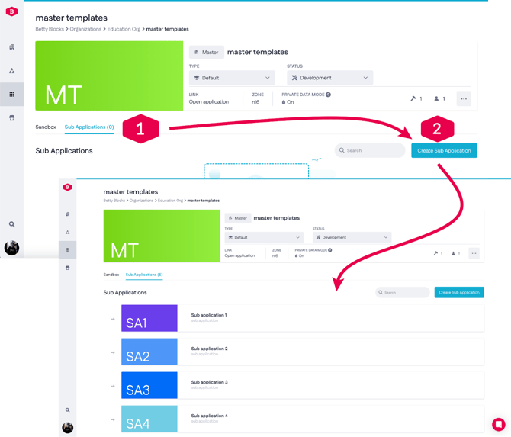This screenshot has width=511, height=437.
Task: Click the search magnifier icon in the top sidebar
Action: [11, 224]
